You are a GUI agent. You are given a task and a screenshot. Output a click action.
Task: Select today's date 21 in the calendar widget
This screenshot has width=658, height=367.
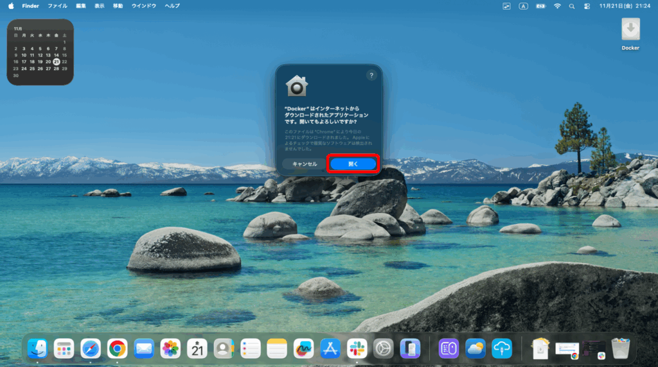pyautogui.click(x=57, y=62)
